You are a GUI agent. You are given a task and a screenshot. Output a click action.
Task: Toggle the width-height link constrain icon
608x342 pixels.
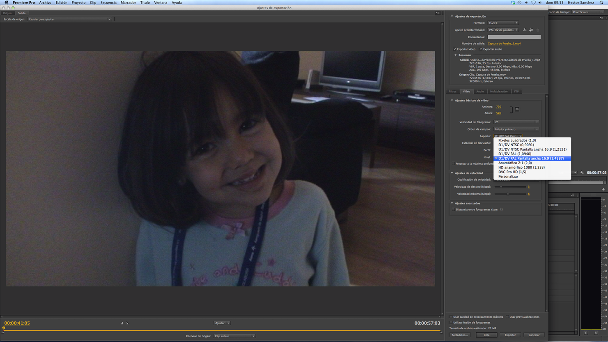click(x=517, y=109)
